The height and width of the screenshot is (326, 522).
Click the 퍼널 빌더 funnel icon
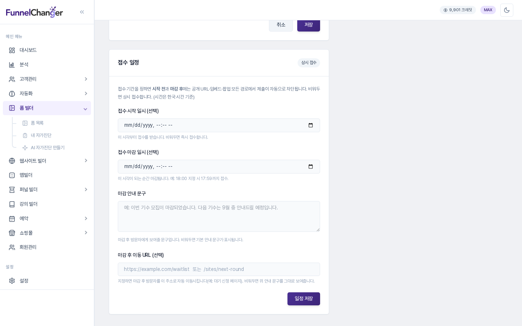12,190
